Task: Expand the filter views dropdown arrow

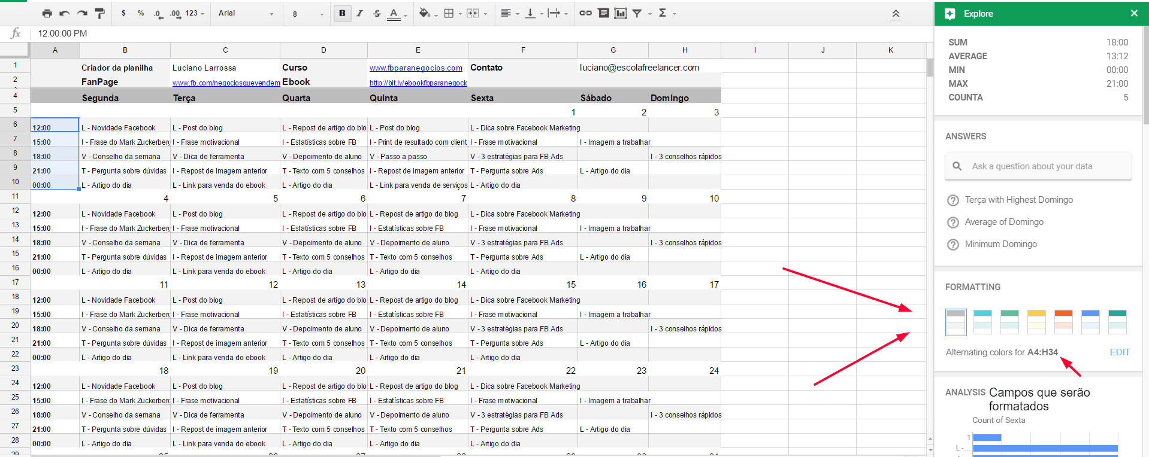Action: point(649,14)
